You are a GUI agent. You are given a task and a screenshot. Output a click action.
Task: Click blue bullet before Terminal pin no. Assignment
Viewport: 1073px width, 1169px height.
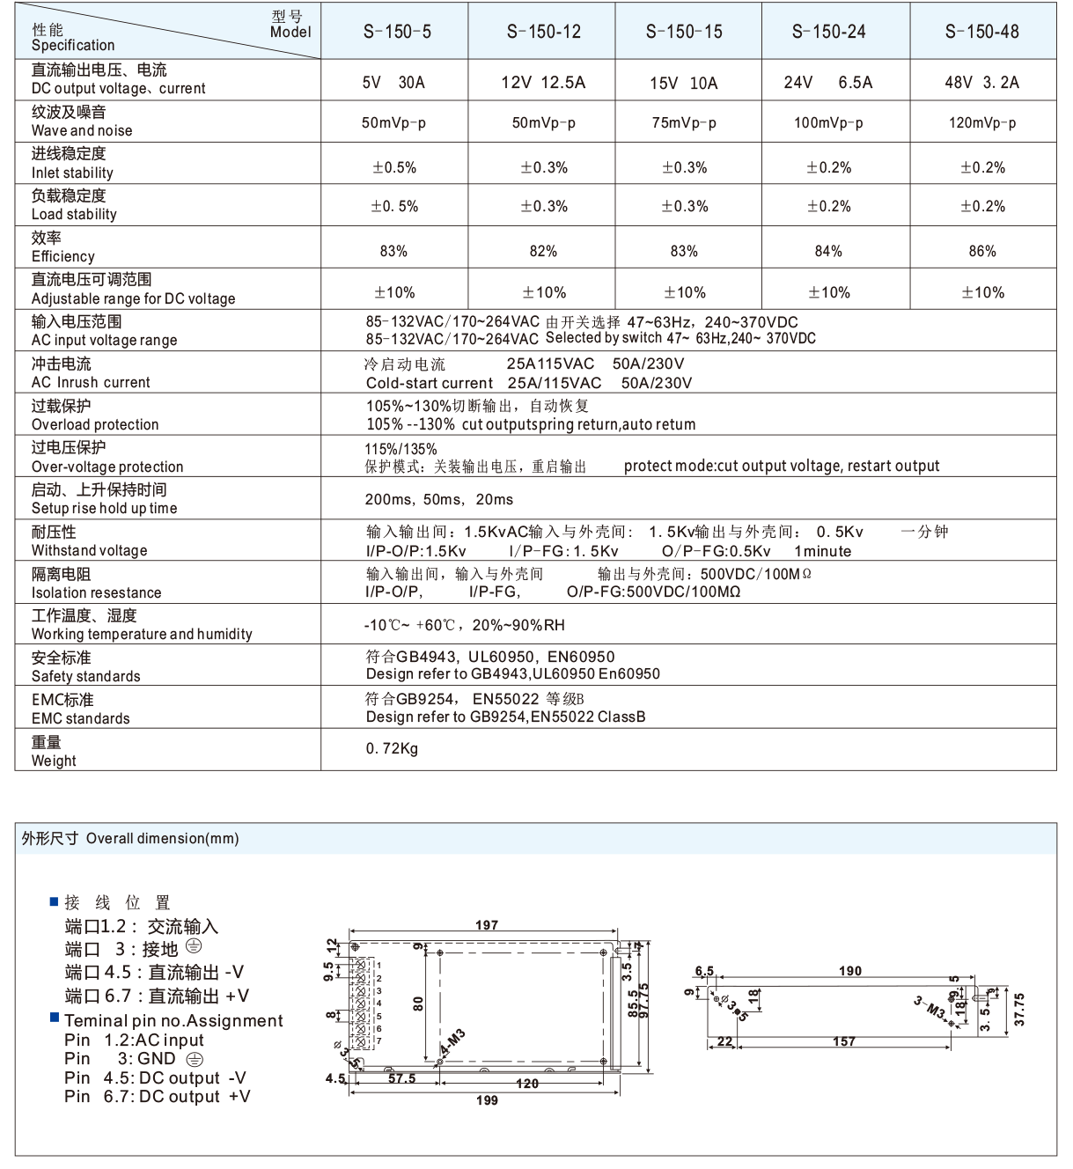(x=55, y=1019)
